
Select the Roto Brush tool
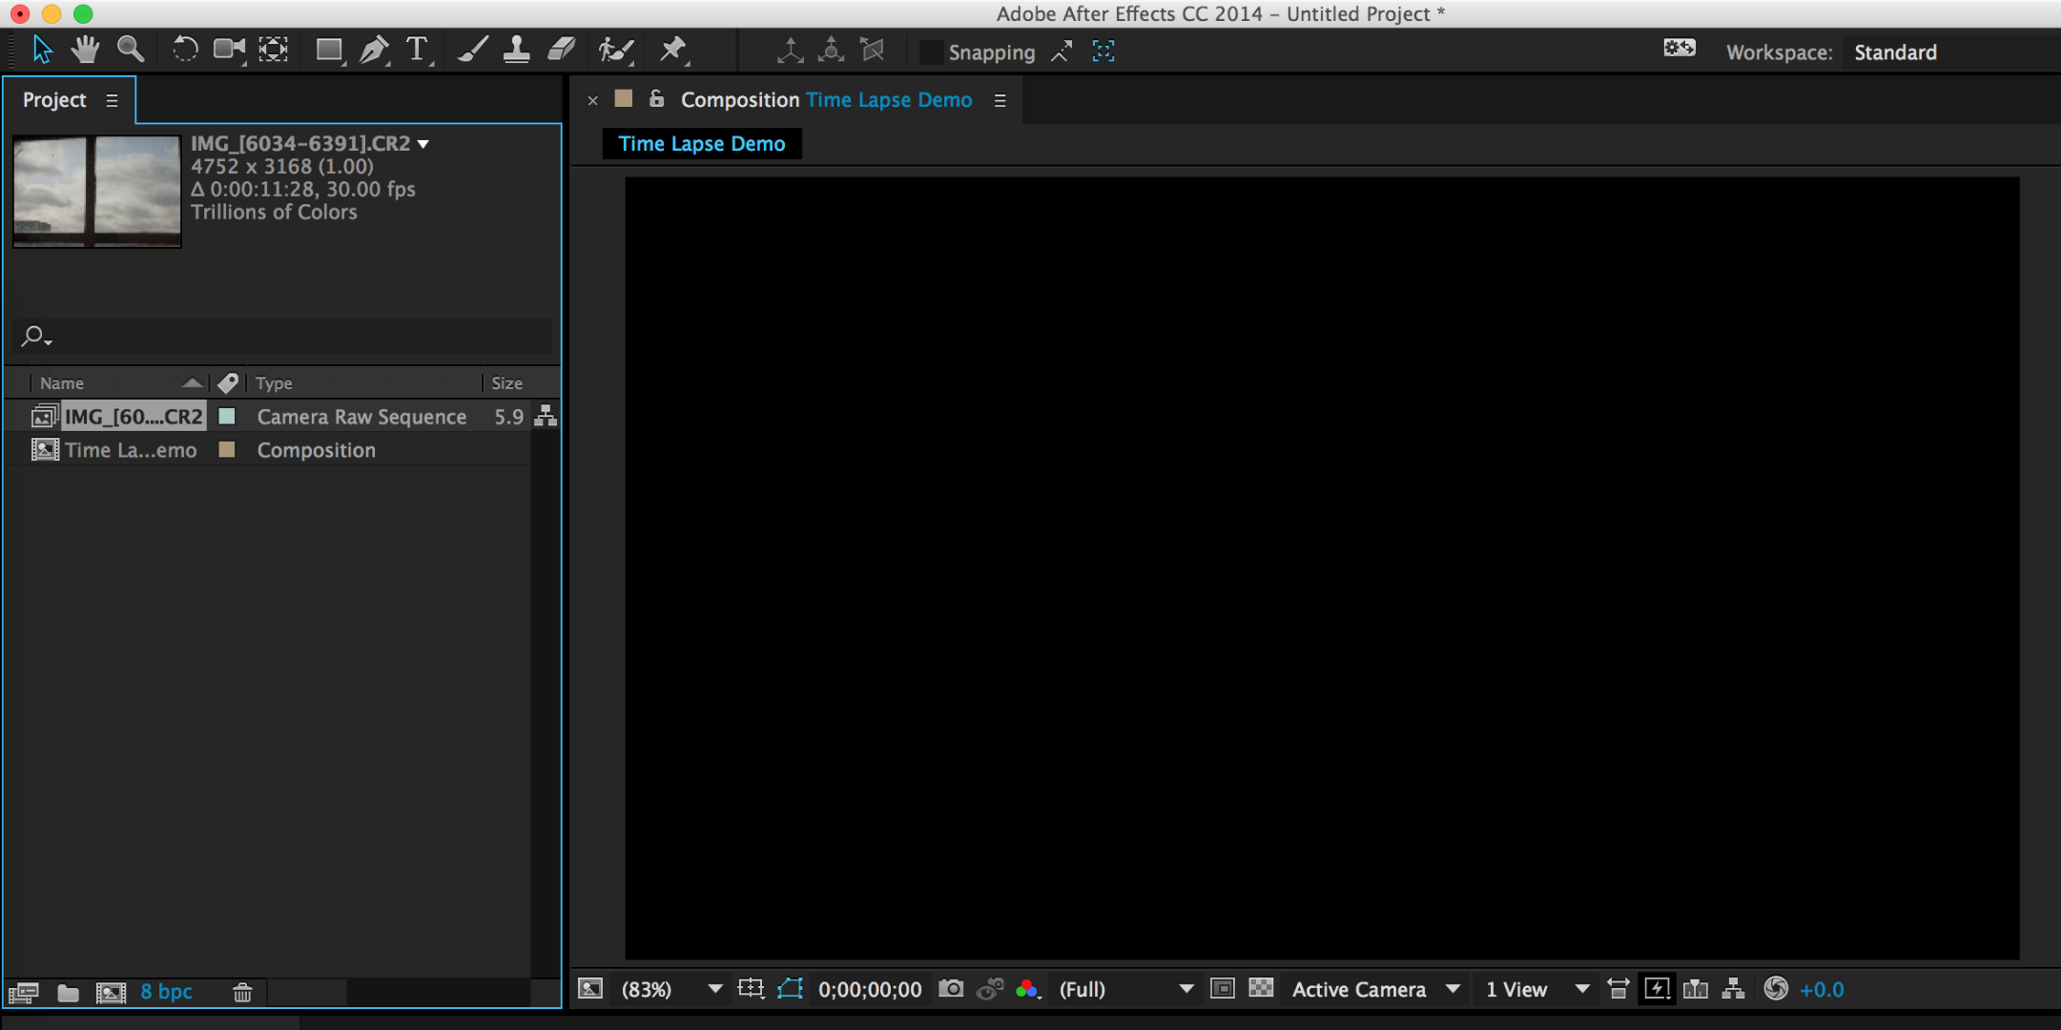tap(616, 50)
